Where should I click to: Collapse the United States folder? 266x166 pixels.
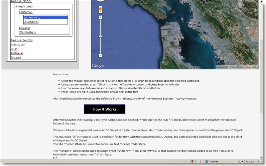pos(24,6)
